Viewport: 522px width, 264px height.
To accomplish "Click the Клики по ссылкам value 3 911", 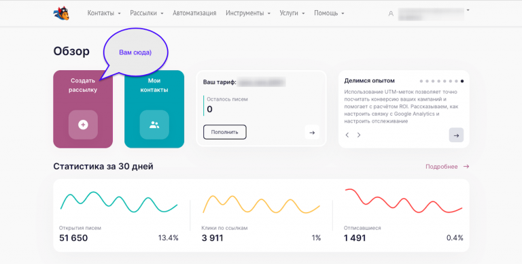I will pyautogui.click(x=212, y=238).
